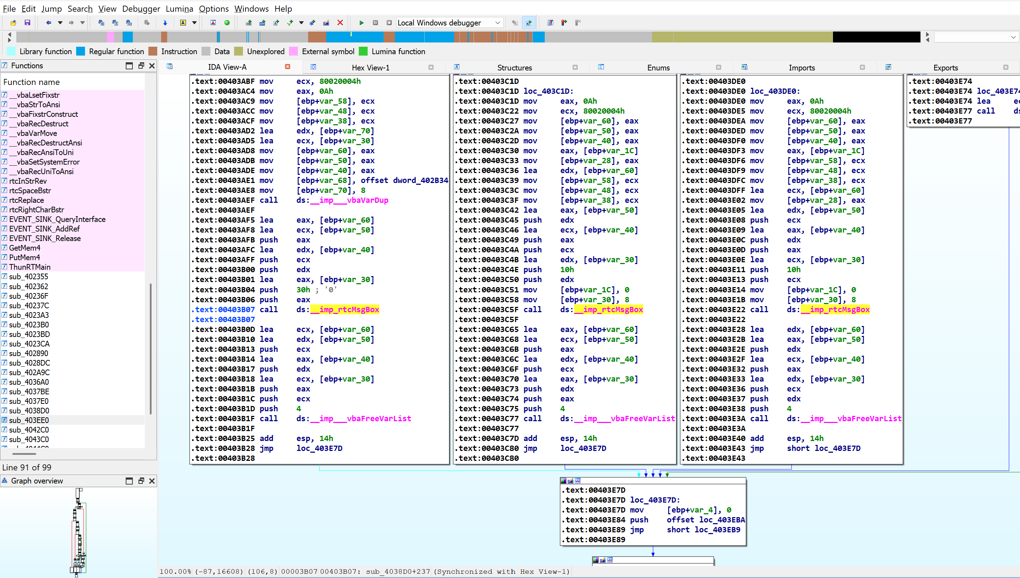This screenshot has width=1020, height=578.
Task: Toggle the highlighted C step-tracing icon
Action: (529, 23)
